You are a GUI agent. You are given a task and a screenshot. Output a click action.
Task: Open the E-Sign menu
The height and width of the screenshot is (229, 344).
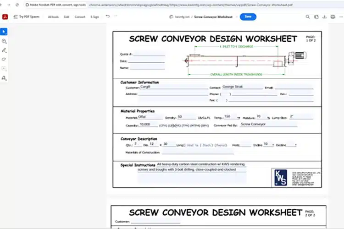pos(95,17)
